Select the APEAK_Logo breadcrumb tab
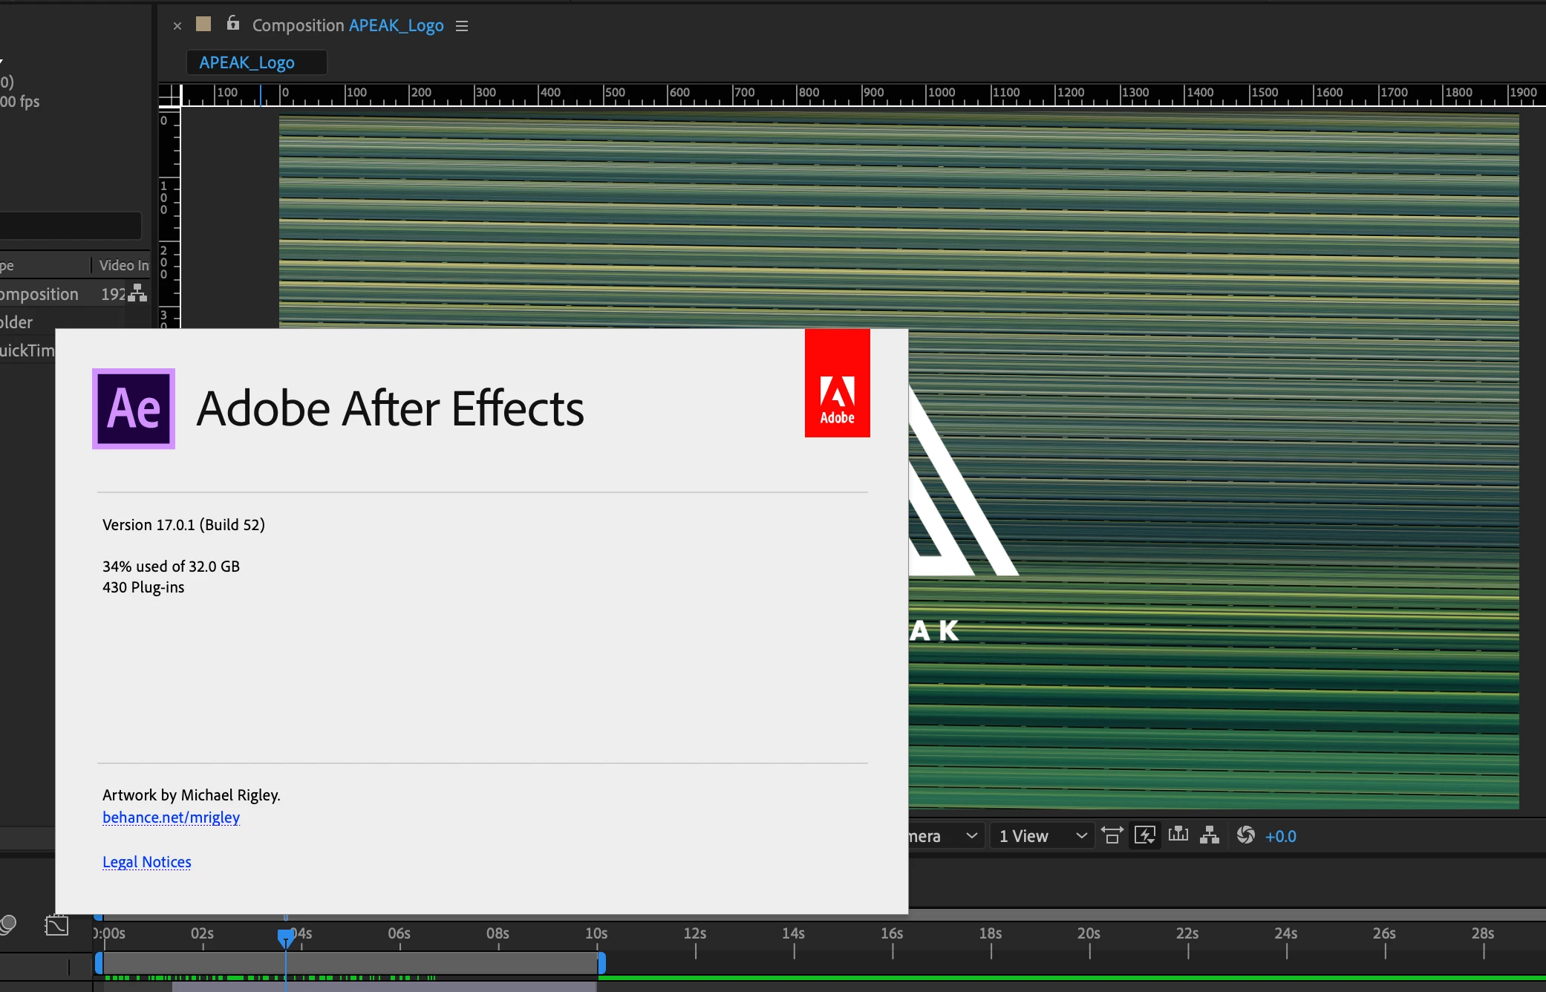 point(247,63)
